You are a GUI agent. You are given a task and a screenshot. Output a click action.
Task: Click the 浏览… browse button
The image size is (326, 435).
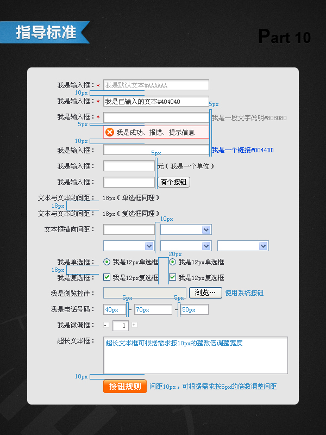pos(205,293)
